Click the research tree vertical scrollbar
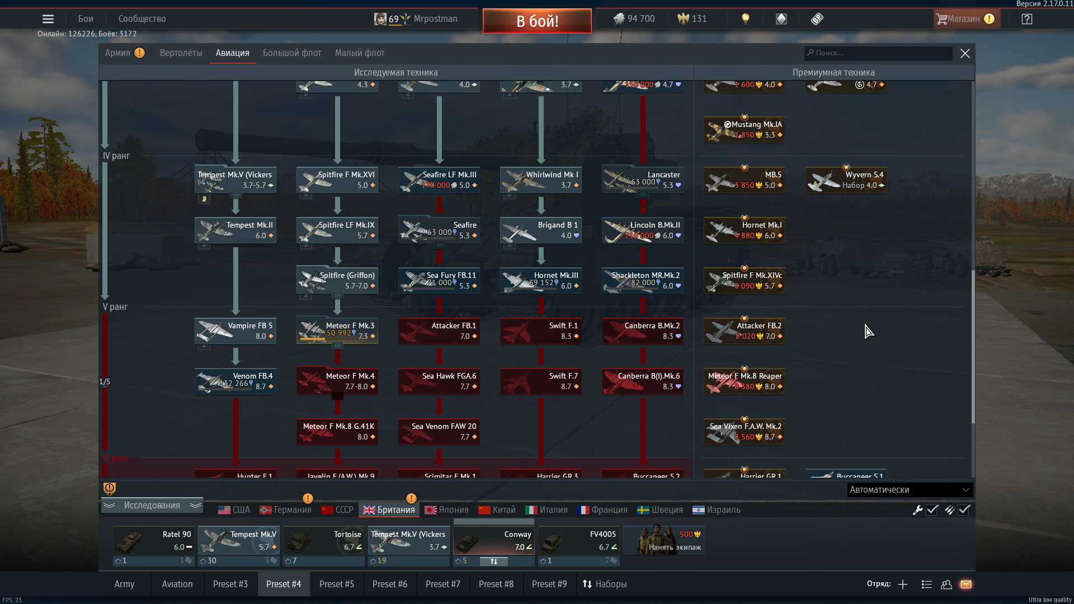The width and height of the screenshot is (1074, 604). point(973,347)
